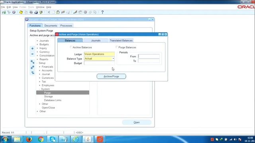Open the Window menu
255x143 pixels.
click(x=40, y=7)
